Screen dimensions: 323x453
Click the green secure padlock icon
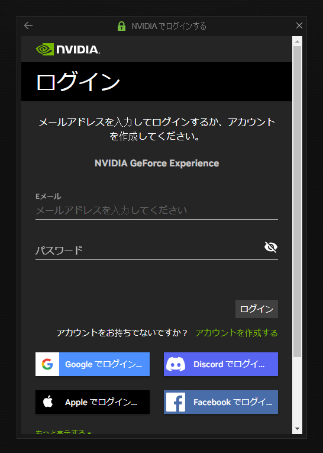tap(121, 26)
